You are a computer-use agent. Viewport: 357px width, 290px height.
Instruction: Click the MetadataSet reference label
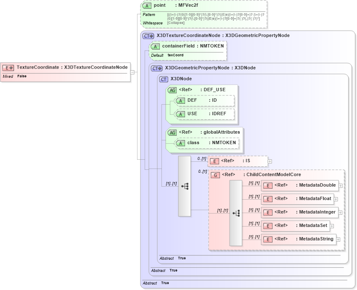click(313, 225)
